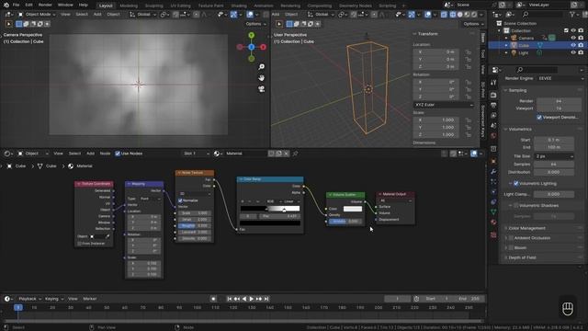The height and width of the screenshot is (331, 588).
Task: Collapse the Sampling panel
Action: (517, 90)
